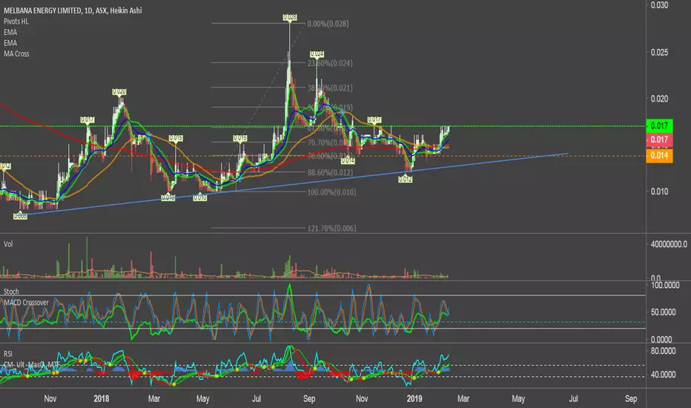Click the green 0.017 price tag
Image resolution: width=691 pixels, height=408 pixels.
click(659, 125)
